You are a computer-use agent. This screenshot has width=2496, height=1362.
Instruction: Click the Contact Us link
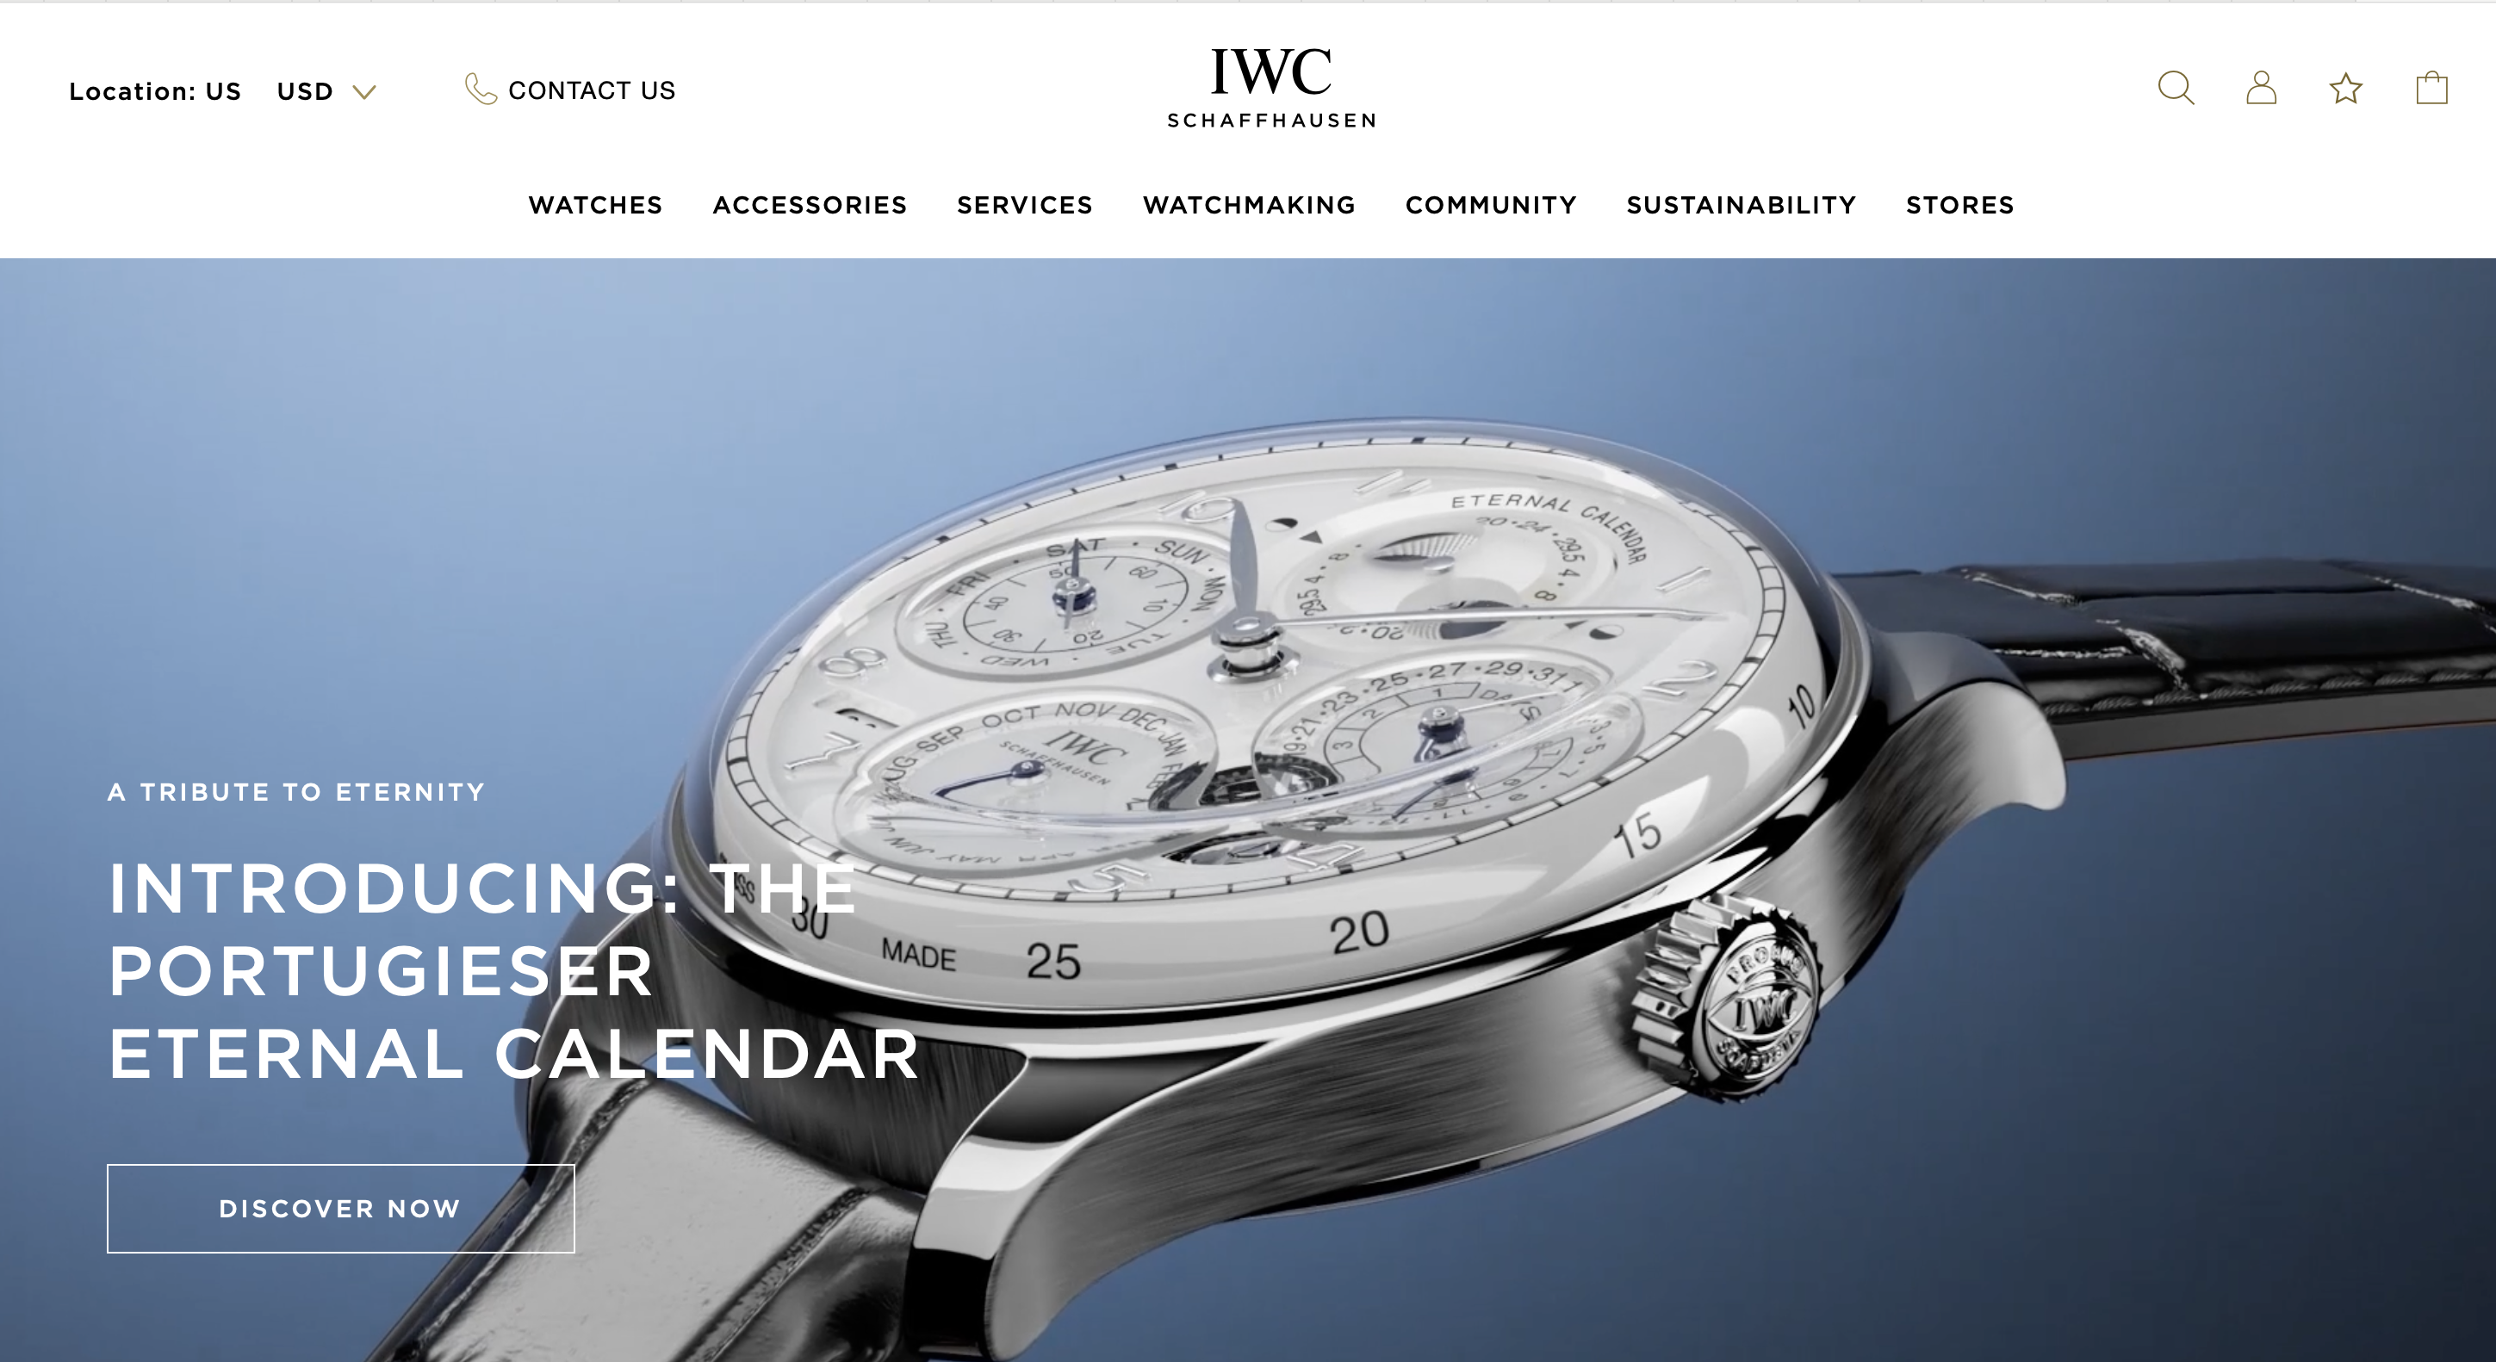591,90
